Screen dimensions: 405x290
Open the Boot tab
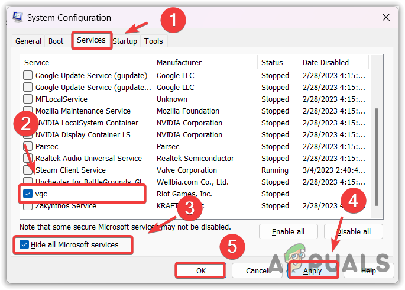pos(56,41)
